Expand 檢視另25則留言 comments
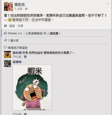 click(18, 48)
